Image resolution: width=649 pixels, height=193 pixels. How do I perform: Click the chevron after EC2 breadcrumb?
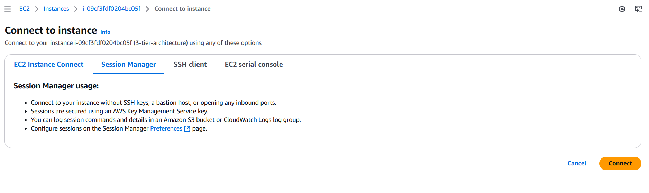coord(37,9)
